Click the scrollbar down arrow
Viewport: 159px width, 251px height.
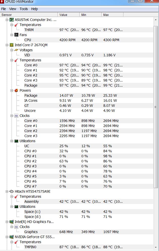[x=156, y=247]
